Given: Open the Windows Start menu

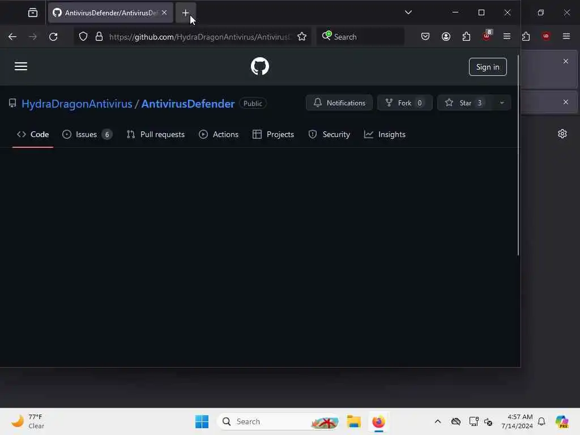Looking at the screenshot, I should click(x=202, y=421).
